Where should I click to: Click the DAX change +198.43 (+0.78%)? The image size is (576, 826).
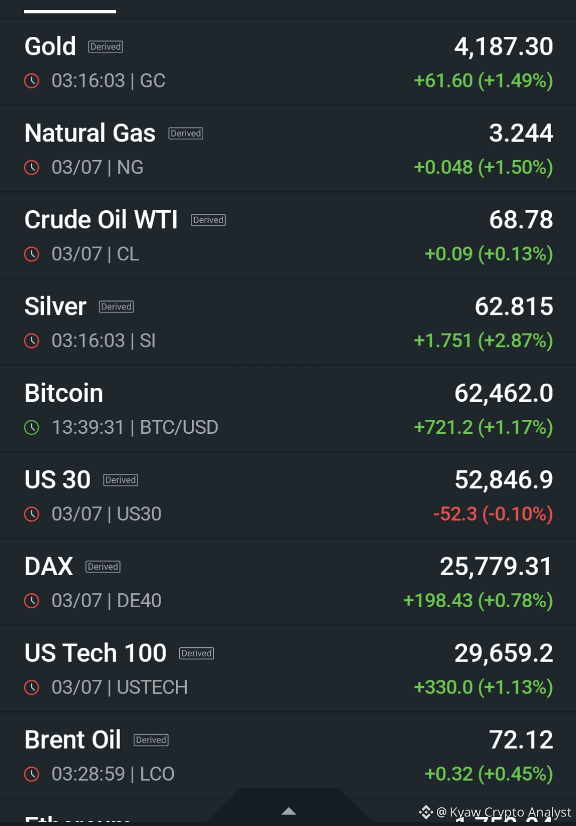[x=478, y=601]
